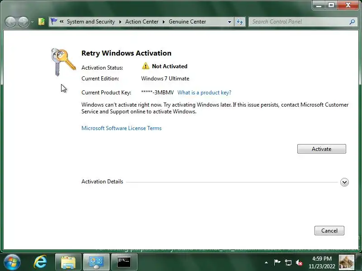Screen dimensions: 362x271
Task: Open Microsoft Software License Terms link
Action: (x=121, y=128)
